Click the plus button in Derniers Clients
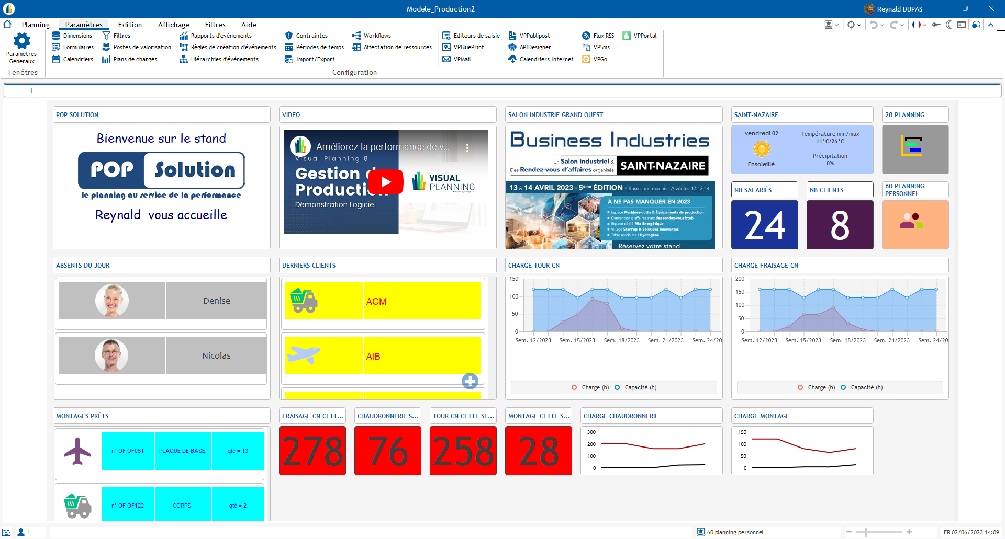Image resolution: width=1005 pixels, height=539 pixels. [x=470, y=381]
